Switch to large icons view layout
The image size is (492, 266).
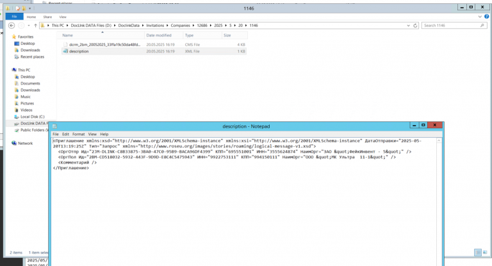[x=485, y=252]
